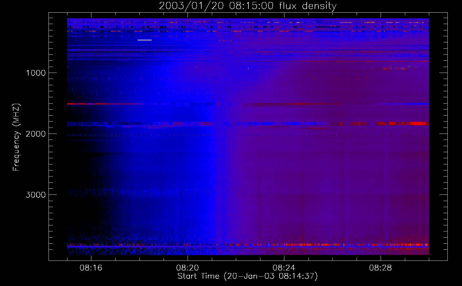Click the short white line marker in spectrogram

144,40
